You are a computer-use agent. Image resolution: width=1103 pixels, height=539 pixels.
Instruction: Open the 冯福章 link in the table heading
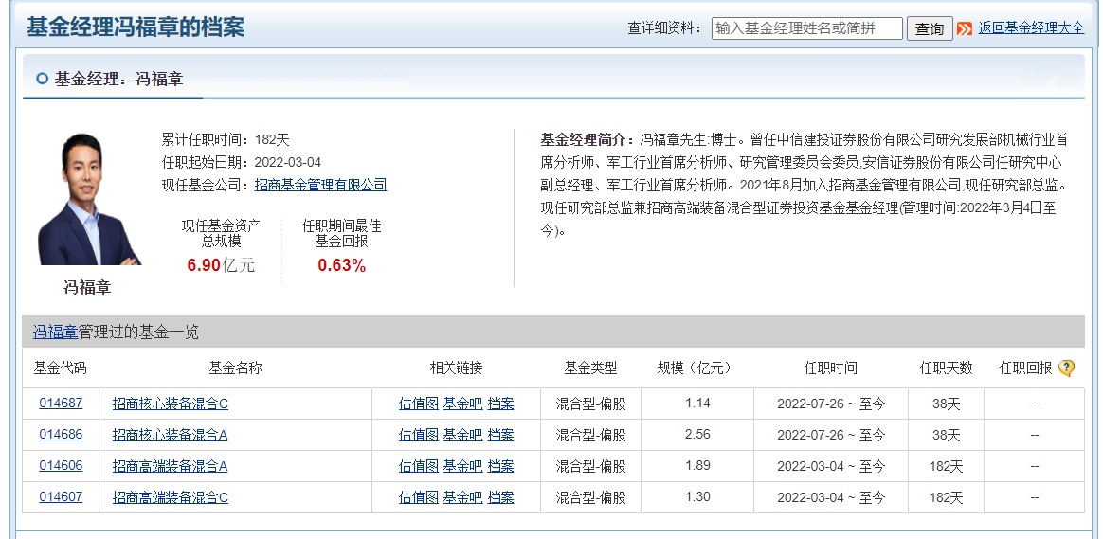[x=55, y=332]
